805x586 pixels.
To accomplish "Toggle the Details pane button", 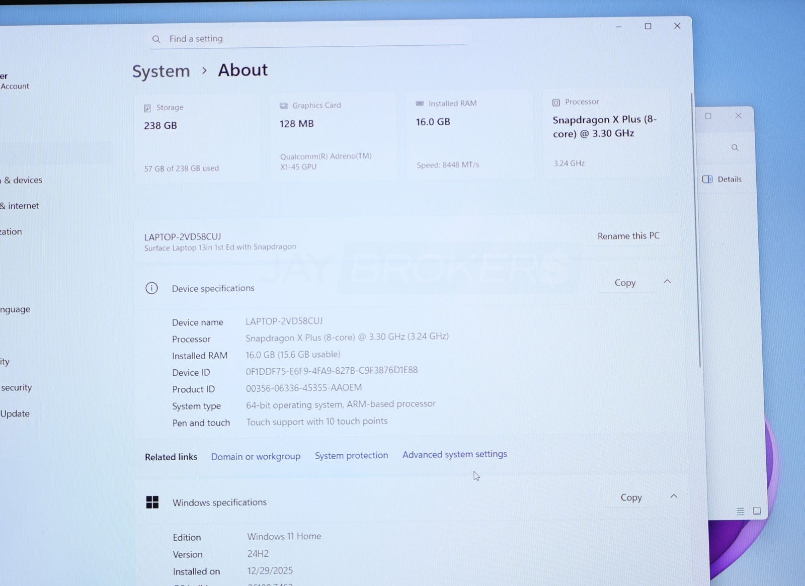I will (x=722, y=179).
